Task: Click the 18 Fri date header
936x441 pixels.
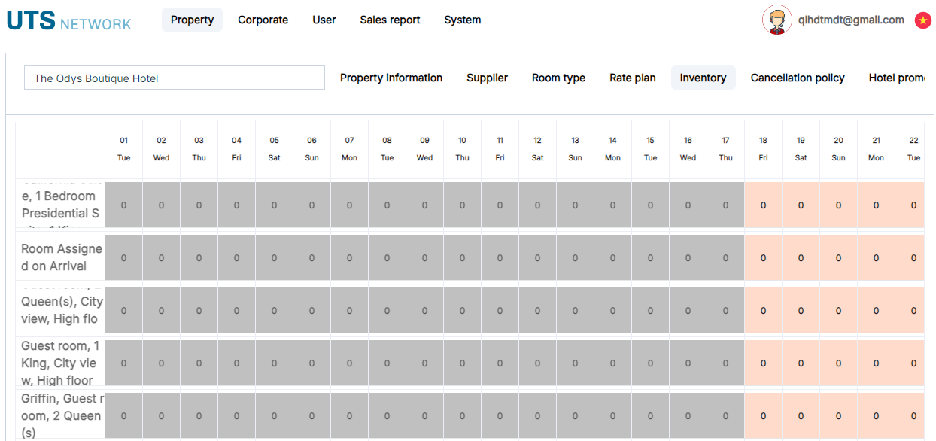Action: click(x=764, y=149)
